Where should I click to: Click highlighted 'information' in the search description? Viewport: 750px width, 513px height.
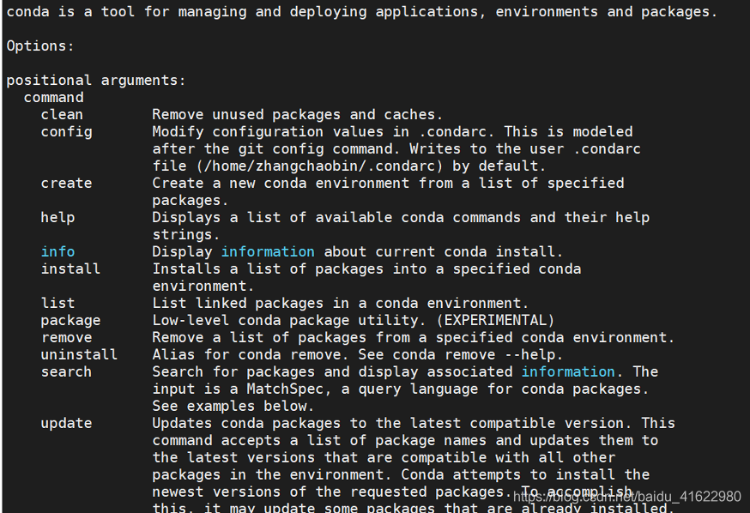tap(568, 371)
